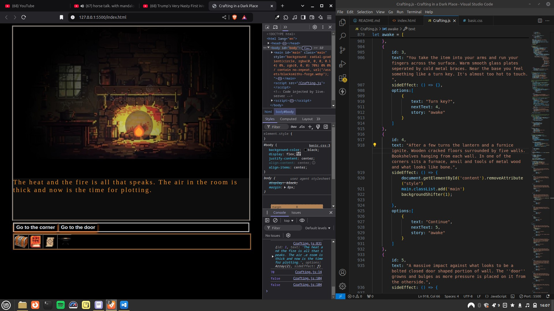The image size is (554, 311).
Task: Click the black background-color swatch
Action: pyautogui.click(x=306, y=150)
